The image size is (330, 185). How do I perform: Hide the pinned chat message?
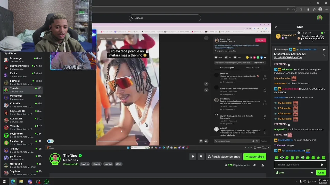(x=324, y=50)
